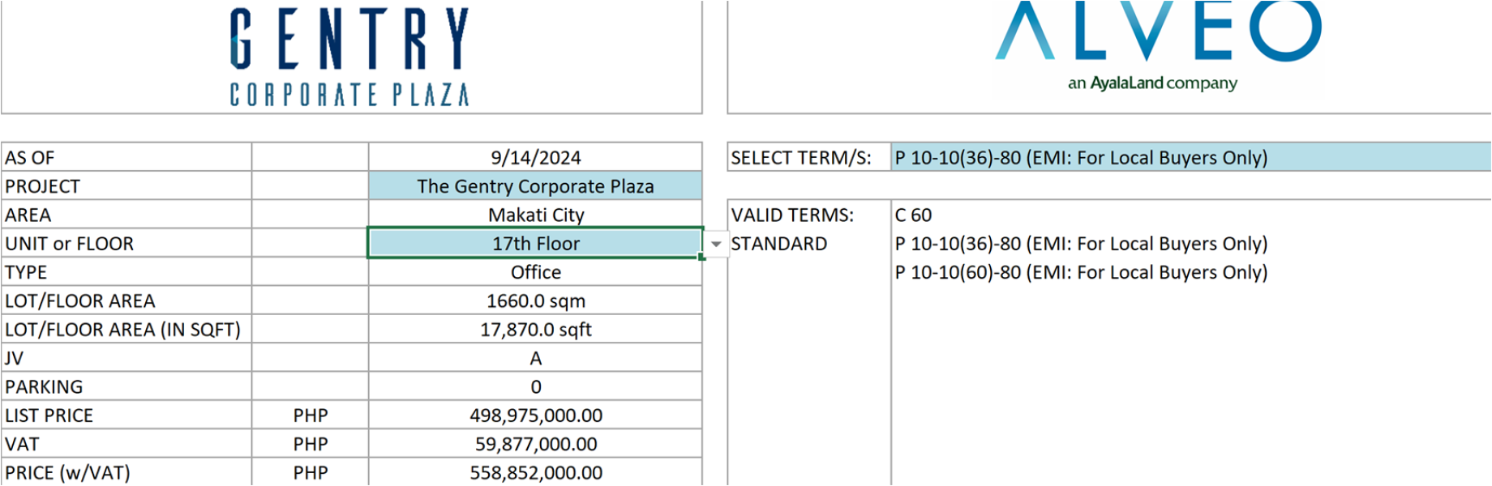Click the Makati City cell

[535, 215]
